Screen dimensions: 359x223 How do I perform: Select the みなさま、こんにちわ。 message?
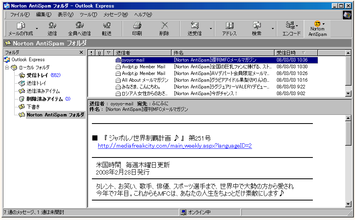pos(216,87)
